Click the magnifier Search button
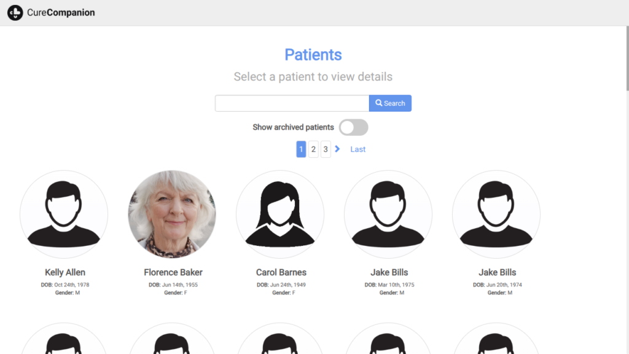This screenshot has height=354, width=629. click(x=390, y=103)
